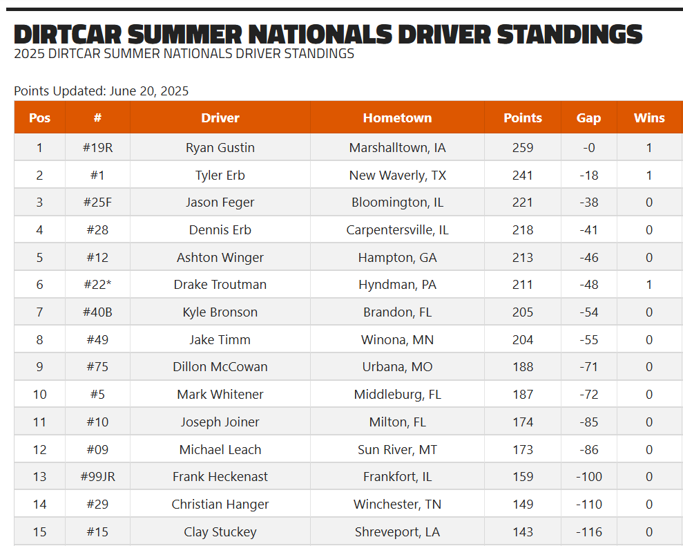Screen dimensions: 683x546
Task: Click the Wins column header
Action: click(649, 117)
